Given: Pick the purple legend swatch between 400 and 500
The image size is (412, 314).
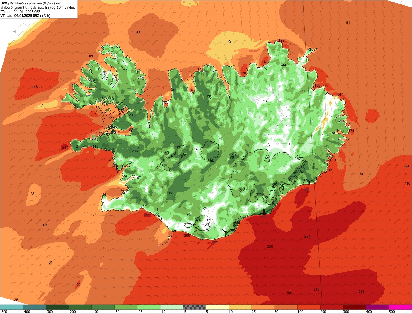Looking at the screenshot, I should pyautogui.click(x=377, y=307).
